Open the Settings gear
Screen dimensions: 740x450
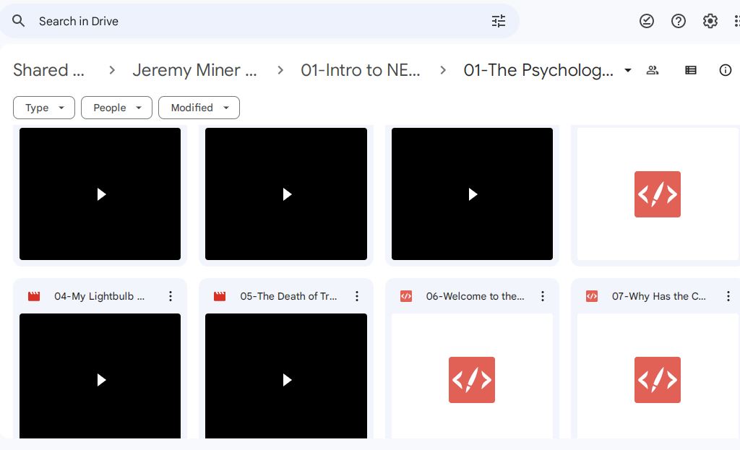click(x=710, y=21)
